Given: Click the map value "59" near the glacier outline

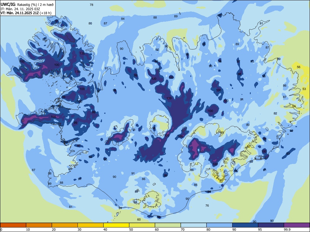Looking at the screenshot, I should pyautogui.click(x=222, y=133).
